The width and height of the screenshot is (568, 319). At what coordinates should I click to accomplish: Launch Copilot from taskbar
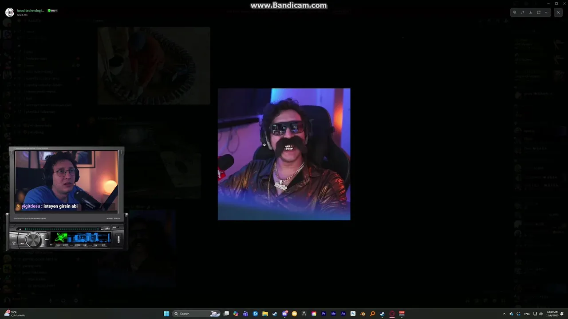point(236,314)
